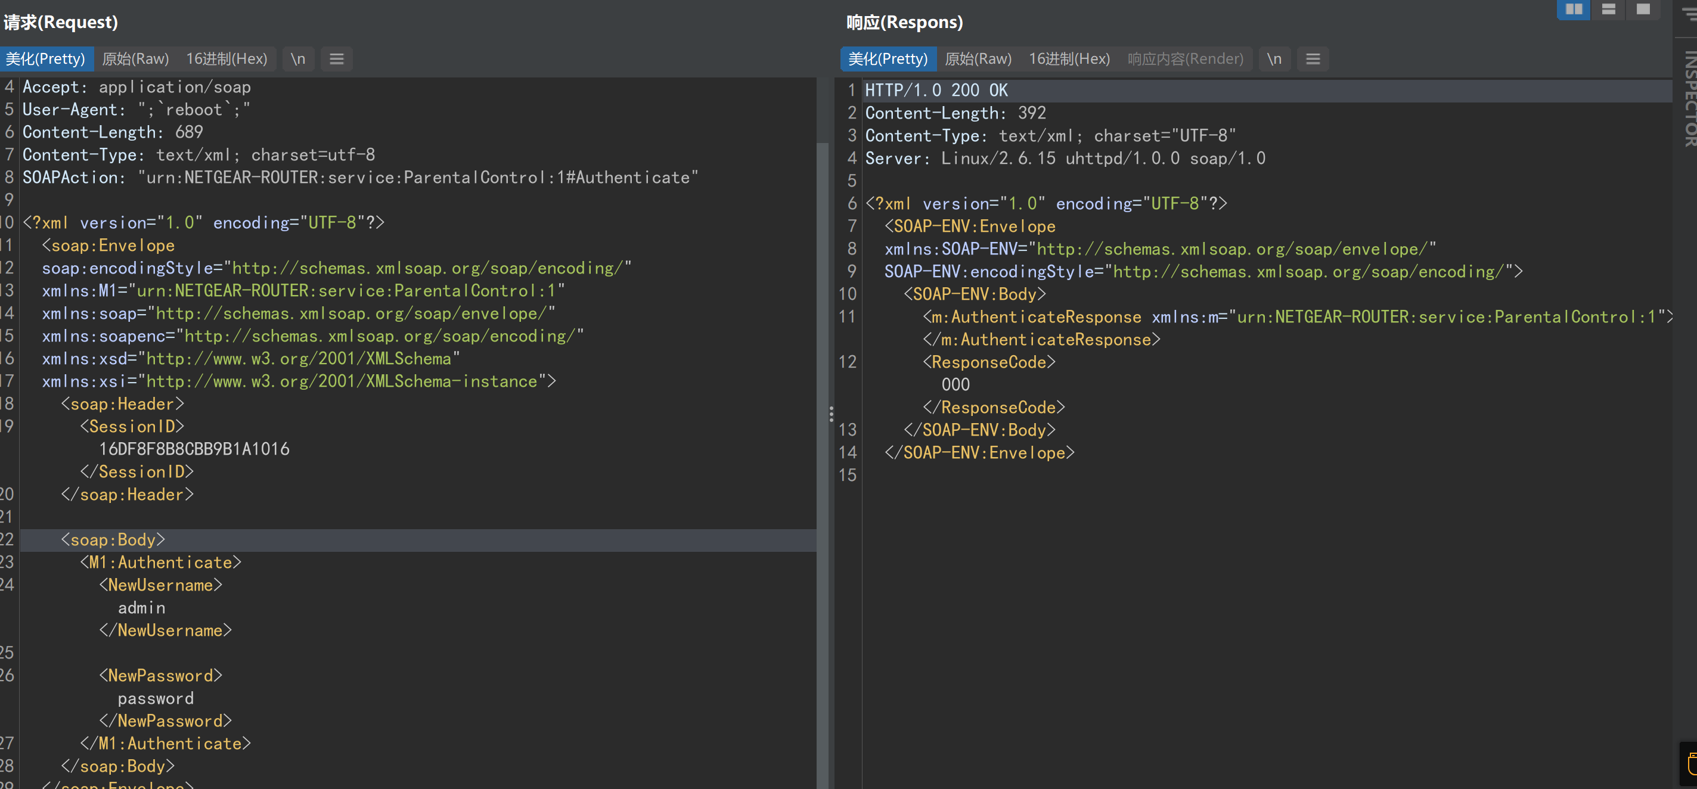1697x789 pixels.
Task: Switch to top-bottom stacked layout view
Action: (1608, 9)
